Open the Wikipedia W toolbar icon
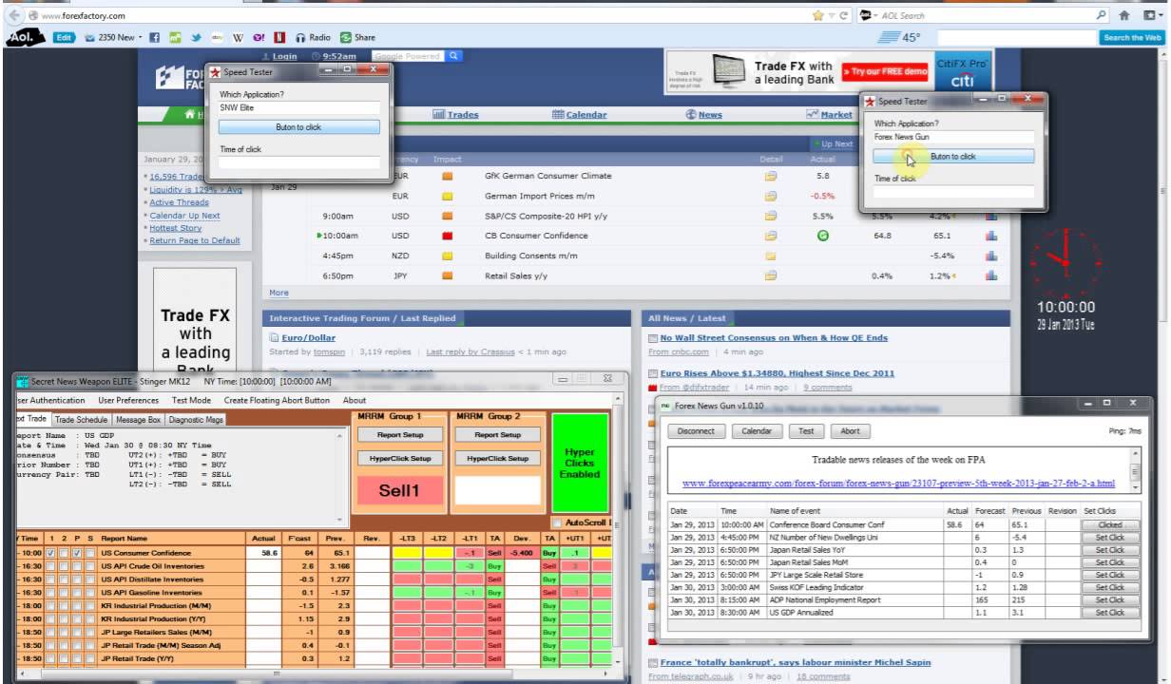The image size is (1171, 684). tap(238, 38)
